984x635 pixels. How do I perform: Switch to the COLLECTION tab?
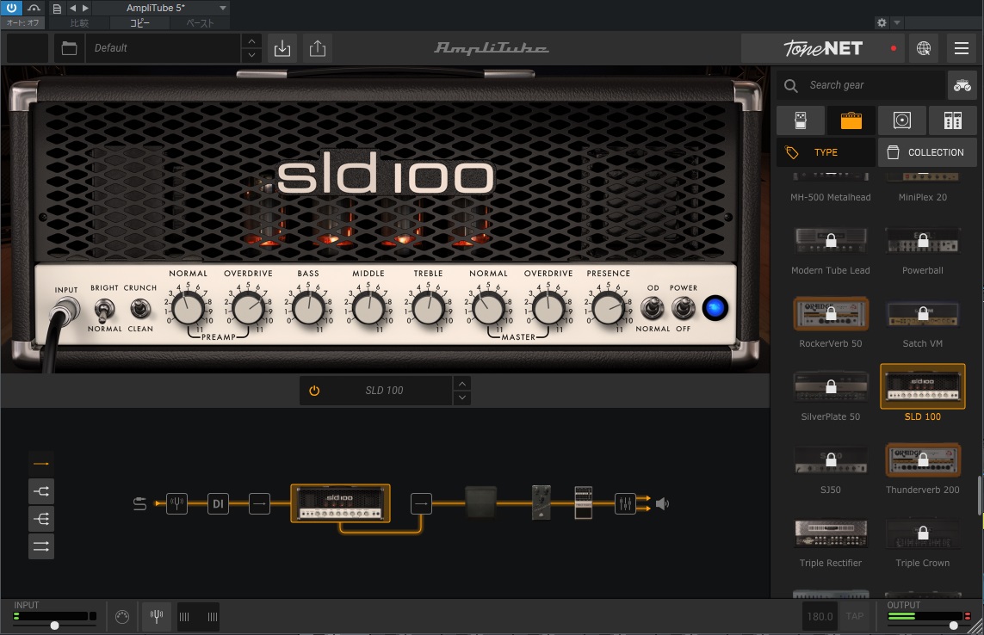[x=927, y=152]
